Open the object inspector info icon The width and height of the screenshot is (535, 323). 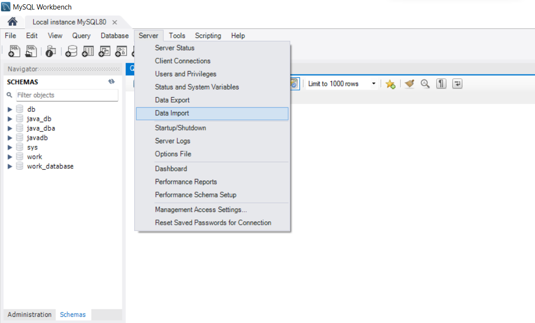(x=50, y=51)
